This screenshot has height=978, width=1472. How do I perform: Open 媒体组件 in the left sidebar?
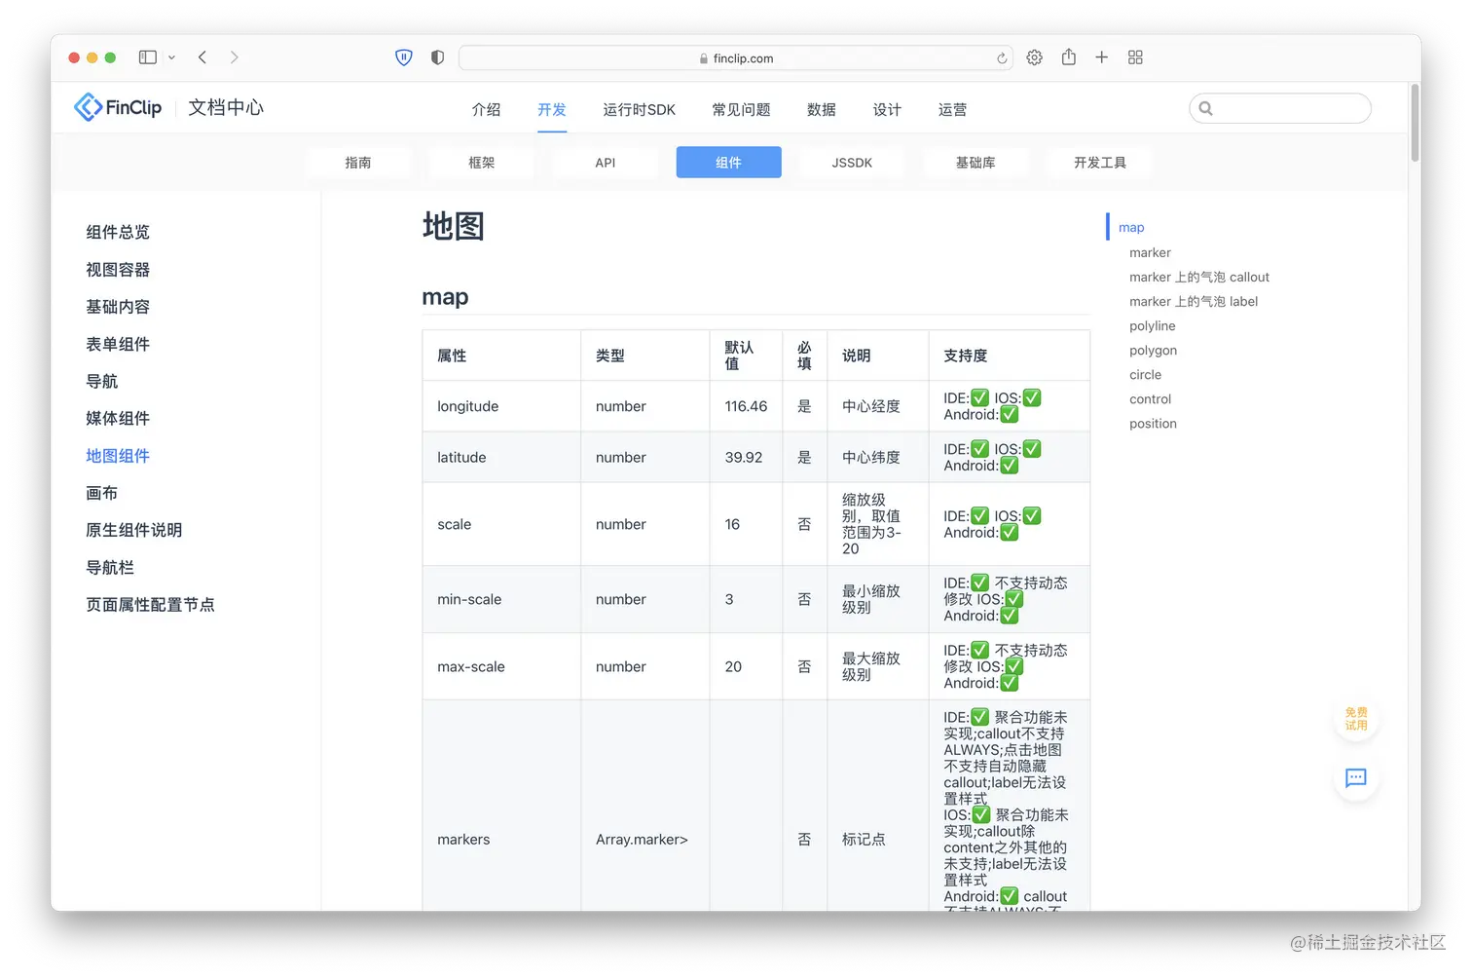coord(118,418)
